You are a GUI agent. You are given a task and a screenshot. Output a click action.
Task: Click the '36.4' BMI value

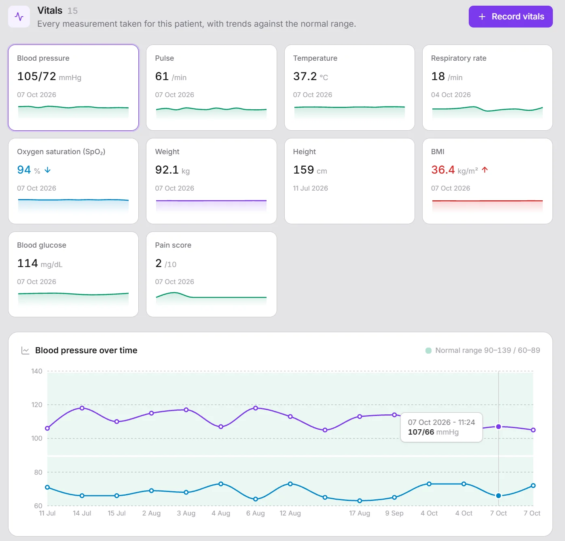coord(443,170)
